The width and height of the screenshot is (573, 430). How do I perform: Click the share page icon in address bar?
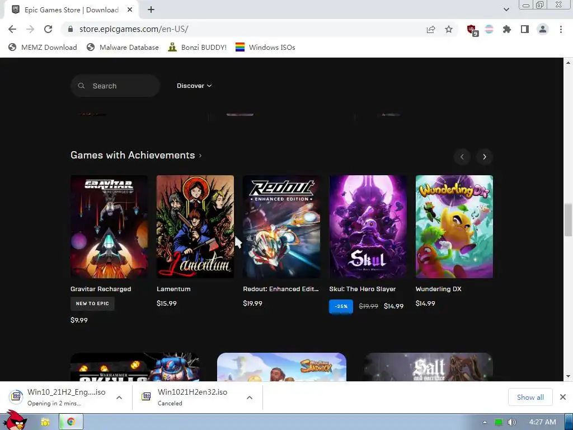pyautogui.click(x=431, y=29)
